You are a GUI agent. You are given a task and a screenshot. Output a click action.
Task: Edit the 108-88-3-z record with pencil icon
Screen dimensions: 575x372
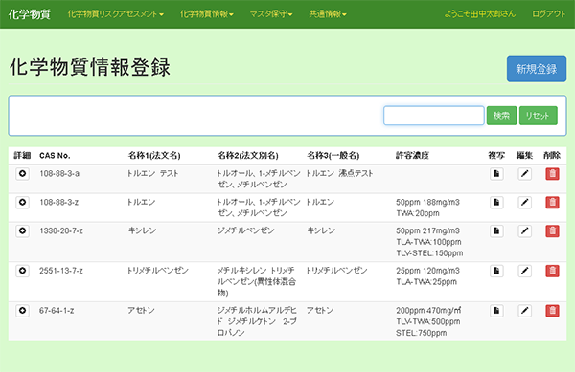point(525,202)
